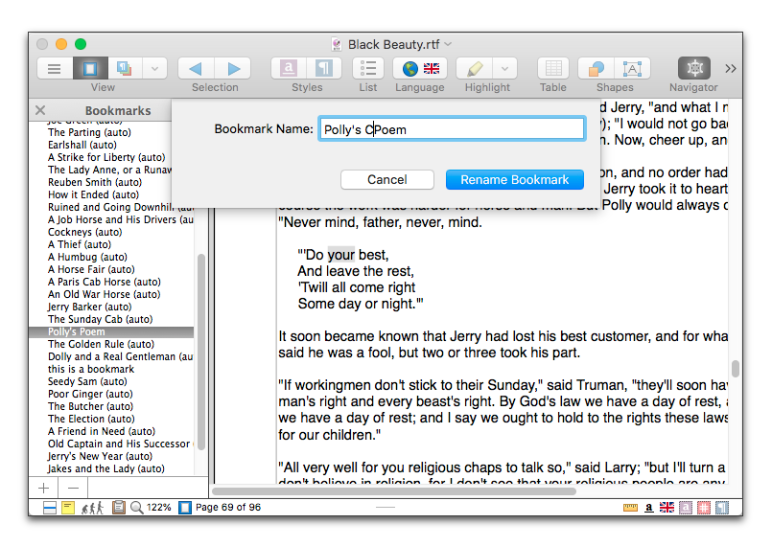
Task: Open the Language globe and flag button
Action: point(420,68)
